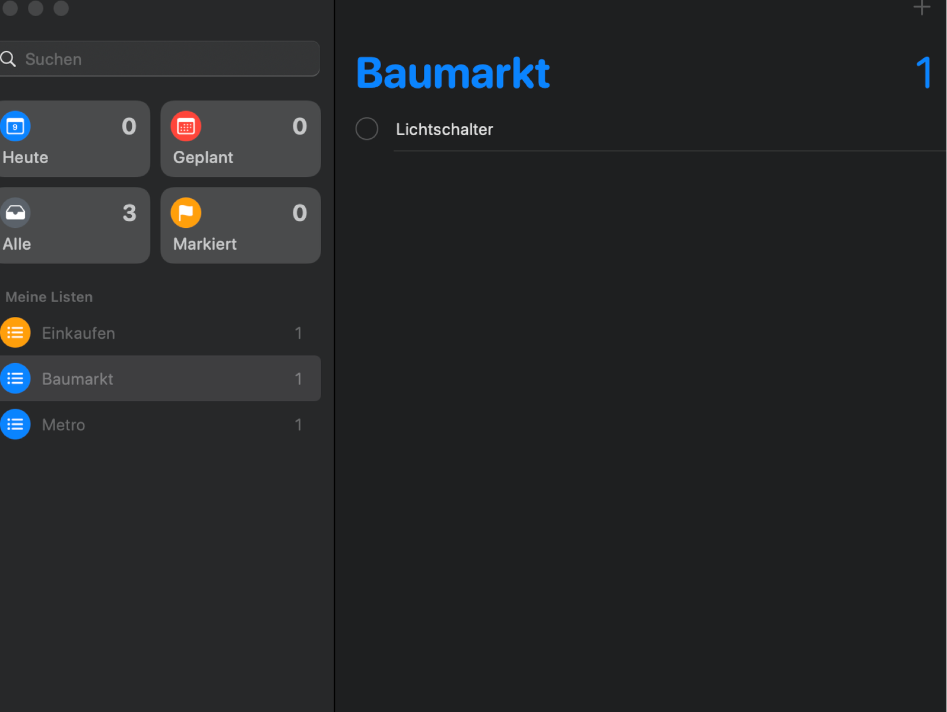Click the orange Markiert flag icon
Image resolution: width=947 pixels, height=712 pixels.
(x=186, y=213)
